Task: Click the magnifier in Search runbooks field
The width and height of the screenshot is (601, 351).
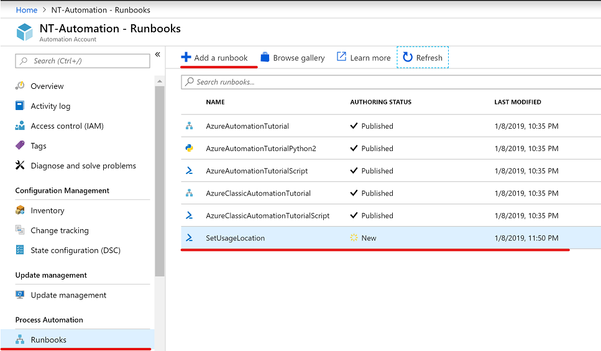Action: 190,81
